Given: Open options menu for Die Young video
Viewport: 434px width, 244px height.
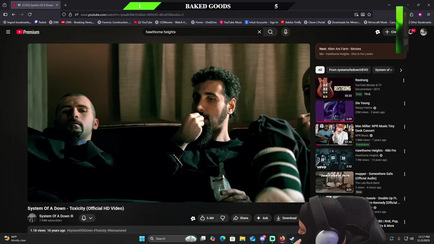Looking at the screenshot, I should (x=404, y=104).
